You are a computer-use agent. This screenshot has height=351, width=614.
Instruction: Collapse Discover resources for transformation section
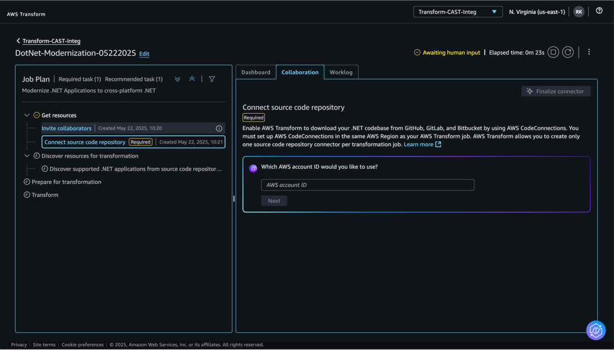pos(26,155)
